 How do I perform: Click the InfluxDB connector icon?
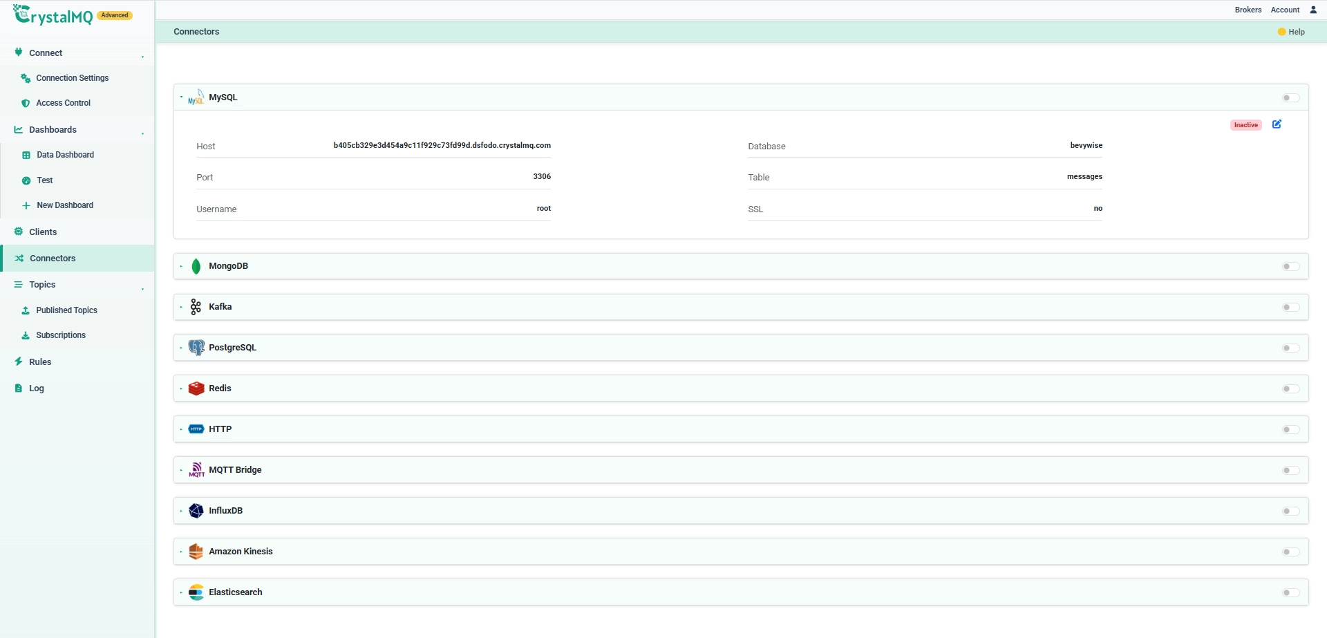(x=196, y=511)
